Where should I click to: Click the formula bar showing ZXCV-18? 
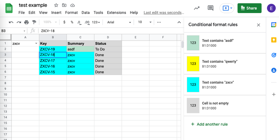point(111,31)
